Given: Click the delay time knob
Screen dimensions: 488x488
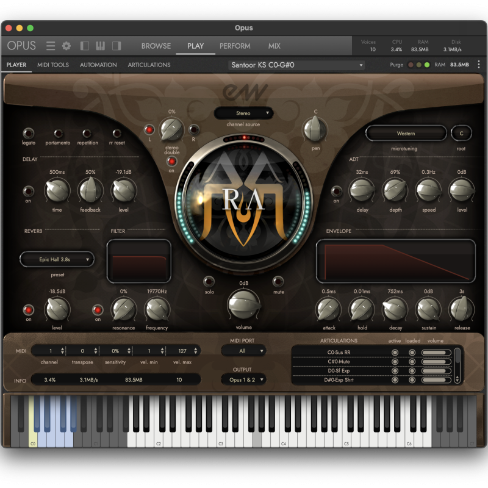Looking at the screenshot, I should [57, 190].
